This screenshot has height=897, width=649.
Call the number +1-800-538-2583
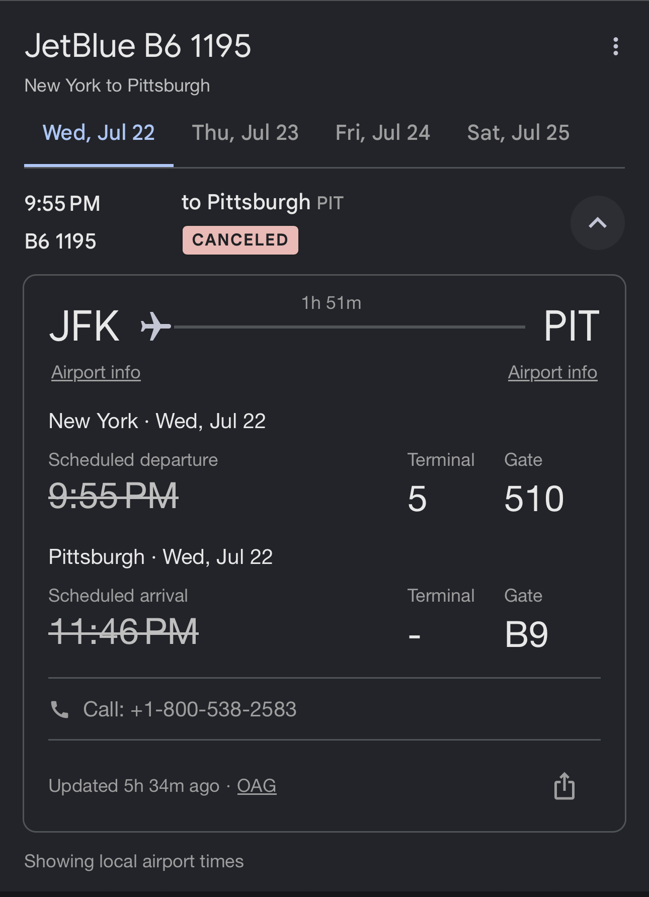pyautogui.click(x=190, y=709)
